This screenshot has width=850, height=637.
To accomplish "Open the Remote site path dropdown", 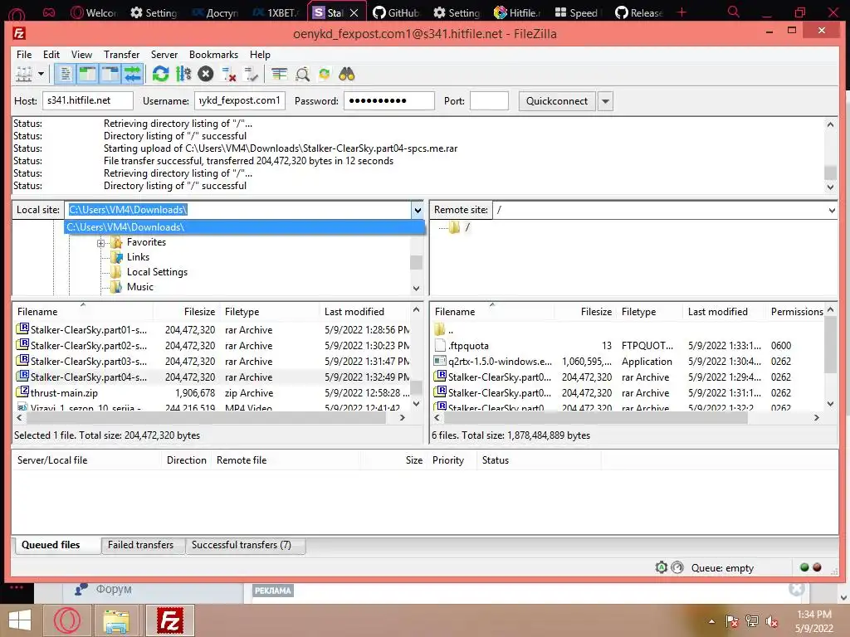I will 832,210.
